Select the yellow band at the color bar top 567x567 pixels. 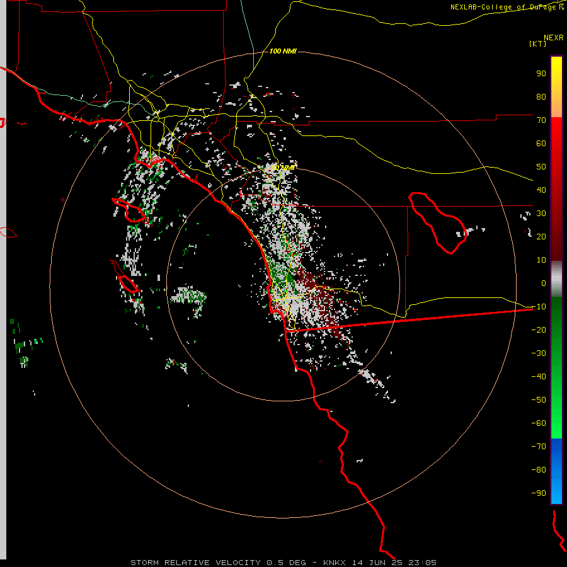click(556, 87)
